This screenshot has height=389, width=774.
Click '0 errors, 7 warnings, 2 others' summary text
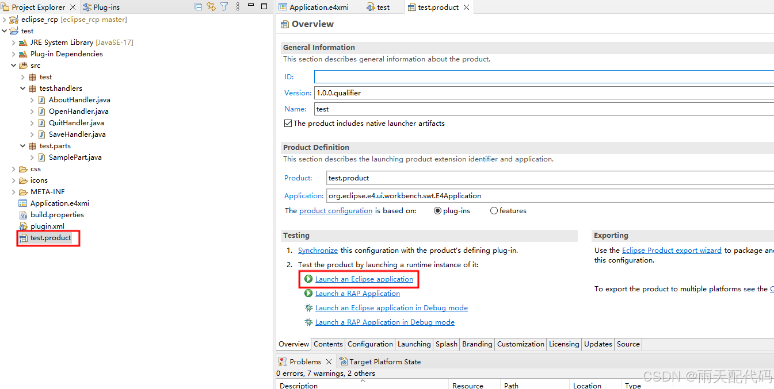pyautogui.click(x=326, y=373)
